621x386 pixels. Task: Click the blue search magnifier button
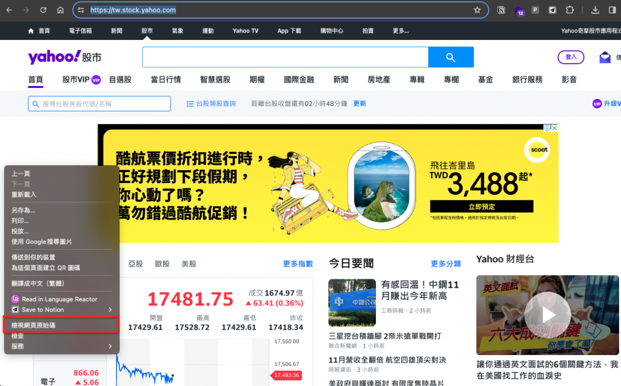point(451,57)
